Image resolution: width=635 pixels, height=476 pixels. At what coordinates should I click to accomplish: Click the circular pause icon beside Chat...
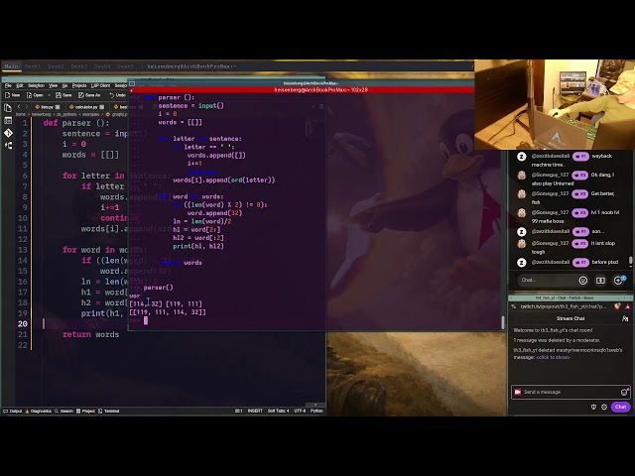pos(582,280)
